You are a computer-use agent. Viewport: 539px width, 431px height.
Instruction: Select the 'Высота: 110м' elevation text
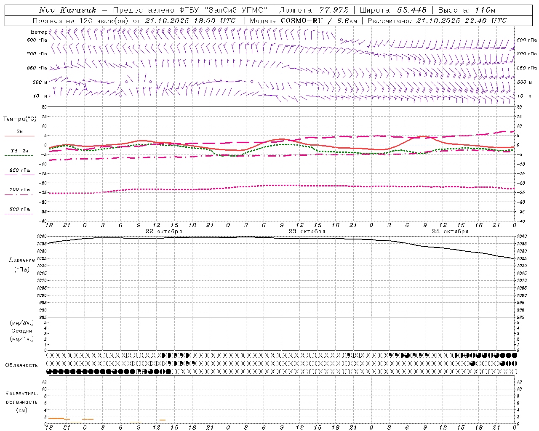pos(467,10)
